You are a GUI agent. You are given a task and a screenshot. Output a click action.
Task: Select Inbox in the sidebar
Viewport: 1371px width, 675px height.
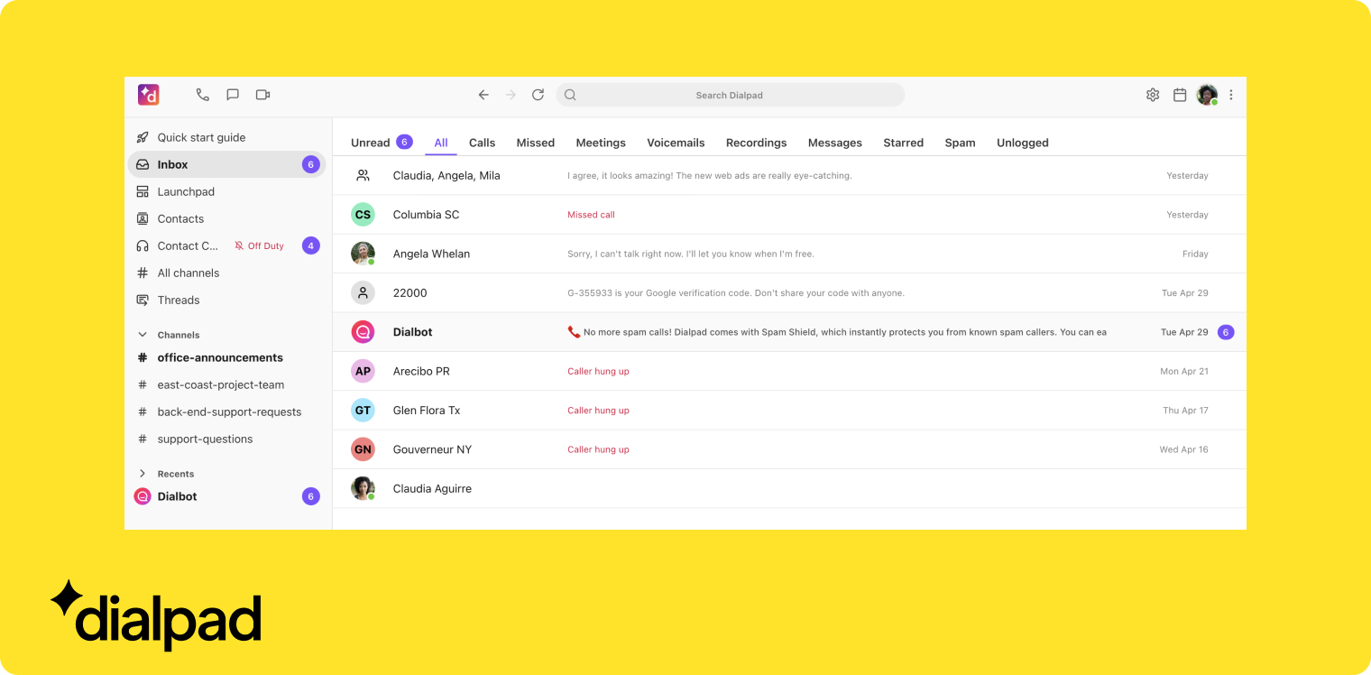(x=226, y=164)
